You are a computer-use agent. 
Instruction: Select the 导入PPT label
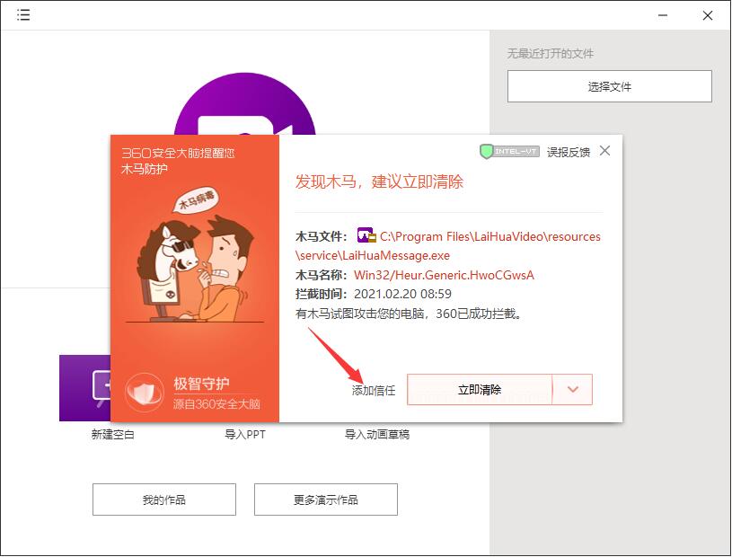pyautogui.click(x=245, y=435)
